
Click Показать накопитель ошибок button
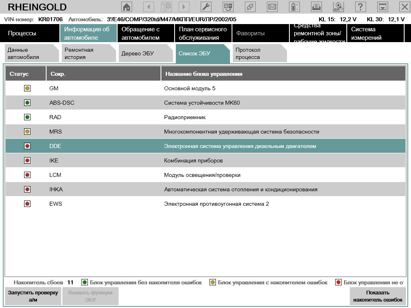coord(378,296)
